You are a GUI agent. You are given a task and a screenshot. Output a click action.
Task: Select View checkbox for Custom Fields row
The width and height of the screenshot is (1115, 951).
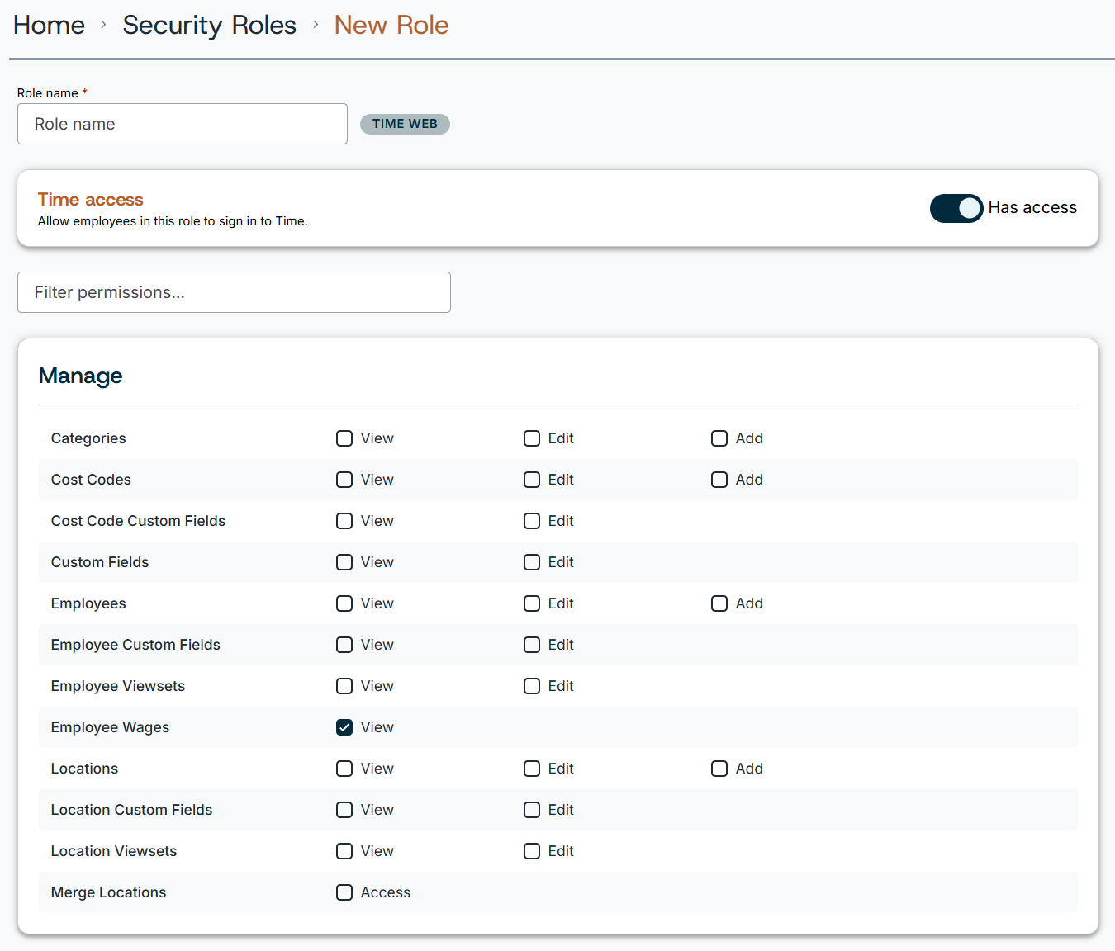click(344, 562)
